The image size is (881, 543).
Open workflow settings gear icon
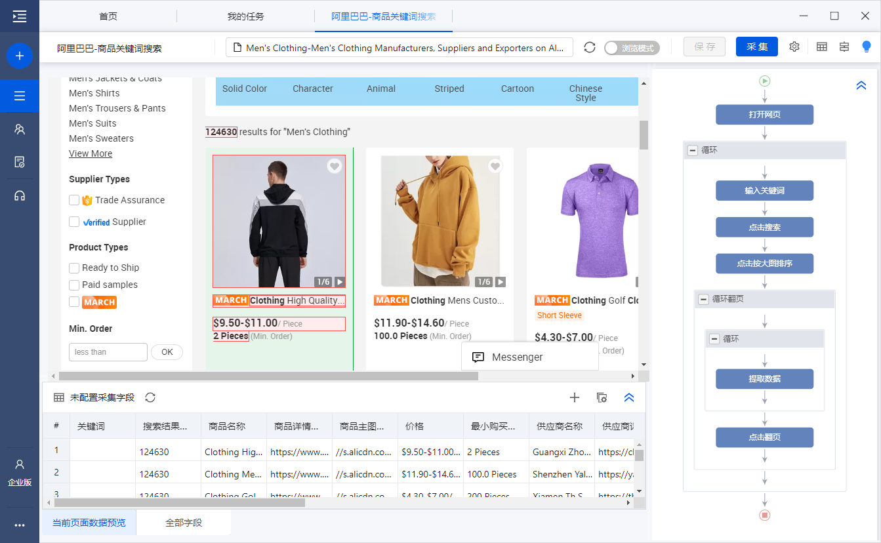coord(794,47)
